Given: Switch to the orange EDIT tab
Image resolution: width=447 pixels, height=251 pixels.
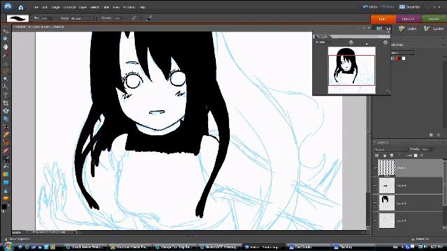Looking at the screenshot, I should pos(383,19).
